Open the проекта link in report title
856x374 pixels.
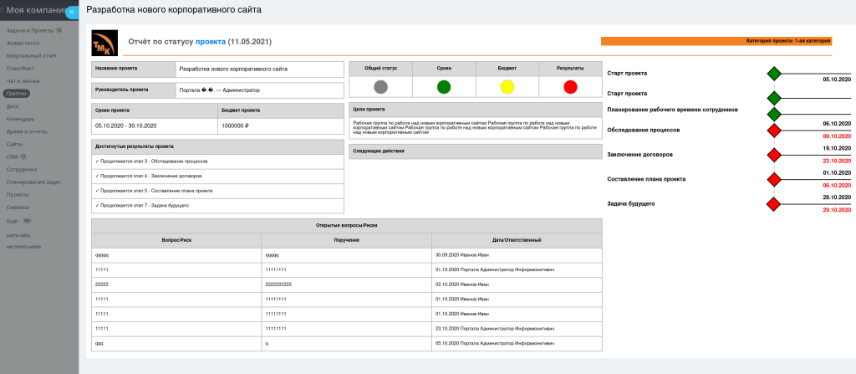210,42
